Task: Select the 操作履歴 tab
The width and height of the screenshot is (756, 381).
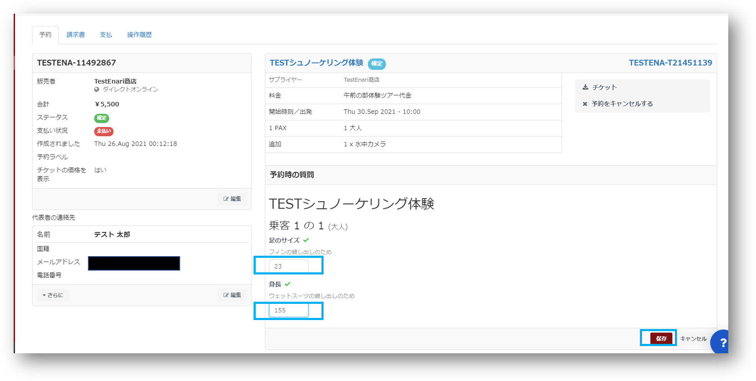Action: (139, 35)
